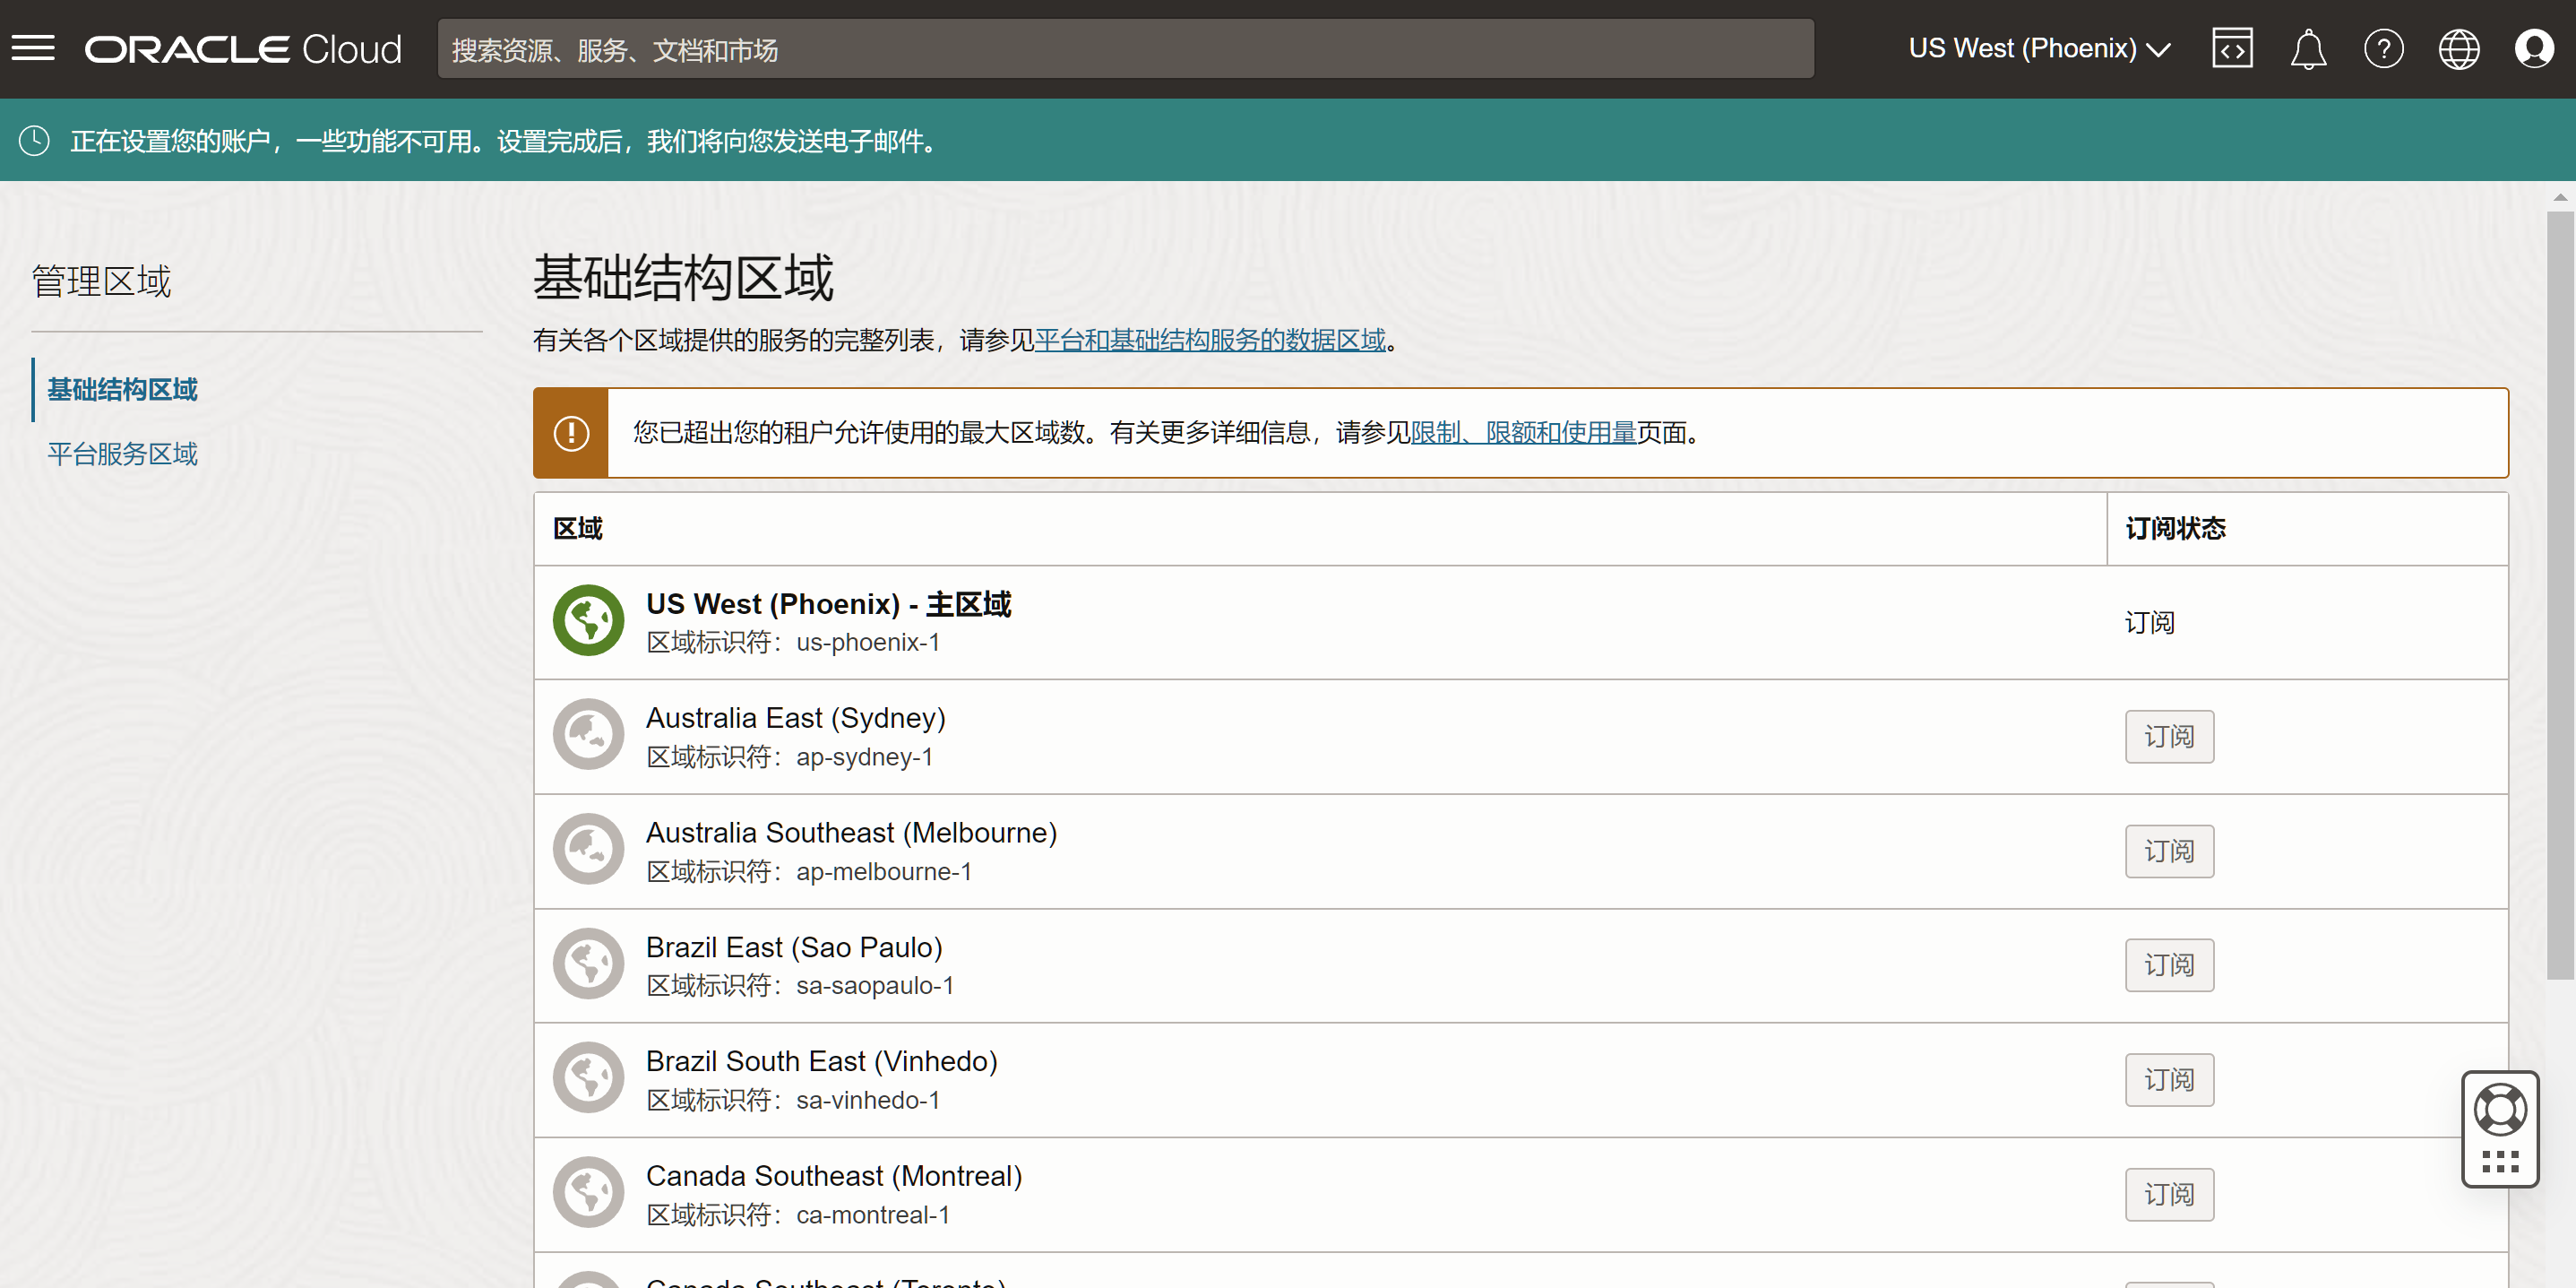2576x1288 pixels.
Task: Subscribe to Brazil East (Sao Paulo) region
Action: click(x=2168, y=965)
